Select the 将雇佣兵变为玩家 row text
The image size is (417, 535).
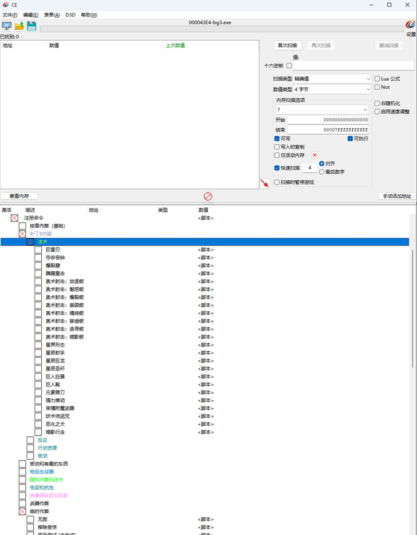click(48, 496)
